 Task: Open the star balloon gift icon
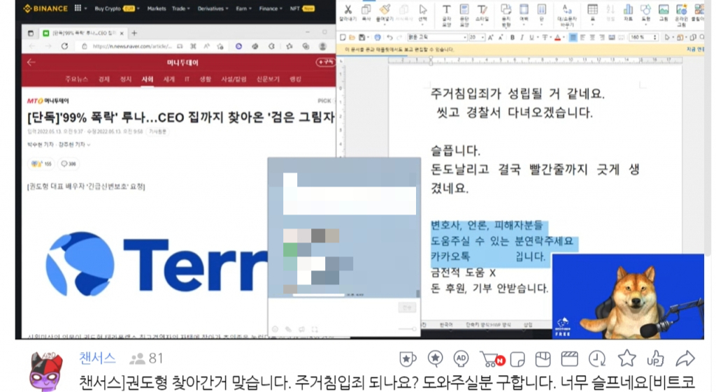(435, 358)
